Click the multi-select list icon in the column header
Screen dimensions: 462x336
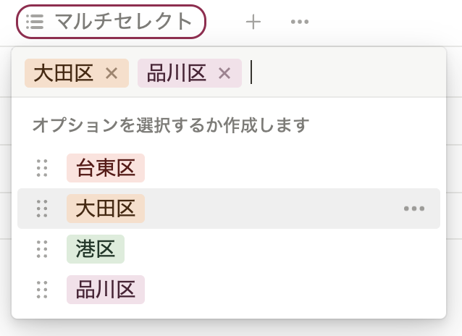35,22
